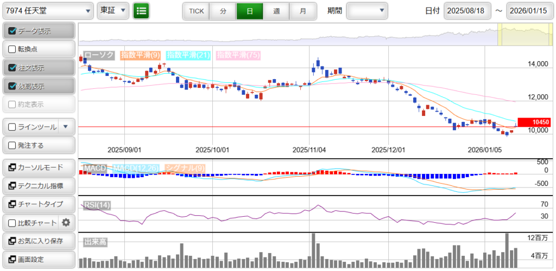Open カーソルモード popup window icon
556x271 pixels.
pyautogui.click(x=12, y=167)
